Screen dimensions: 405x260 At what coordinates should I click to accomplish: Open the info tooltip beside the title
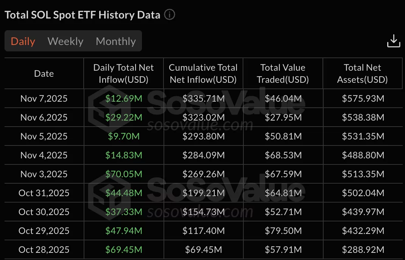point(170,14)
